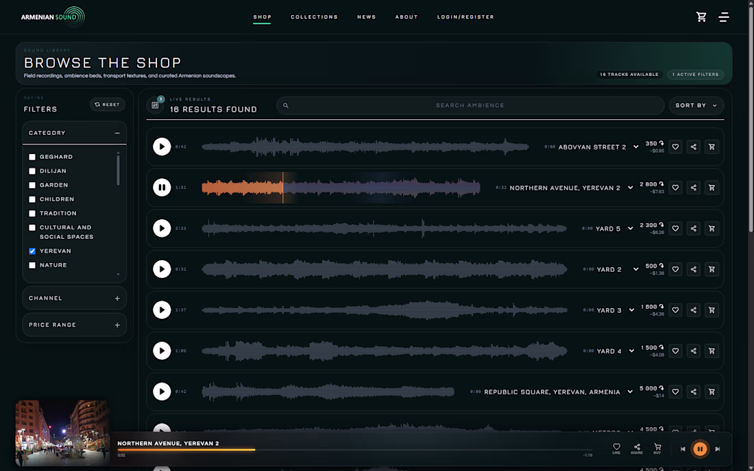Expand details chevron for Yard 2
Viewport: 754px width, 471px height.
coord(635,269)
